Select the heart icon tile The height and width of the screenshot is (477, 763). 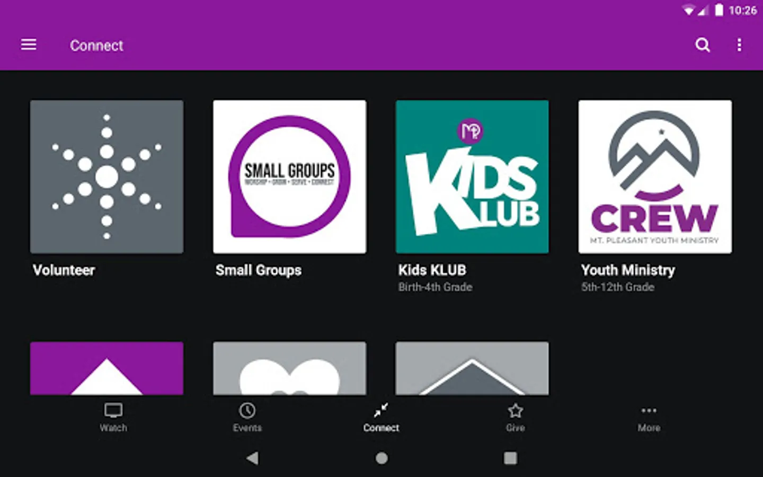coord(289,368)
